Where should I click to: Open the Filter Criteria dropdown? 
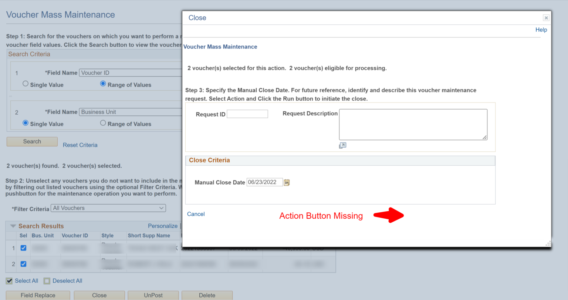click(108, 208)
